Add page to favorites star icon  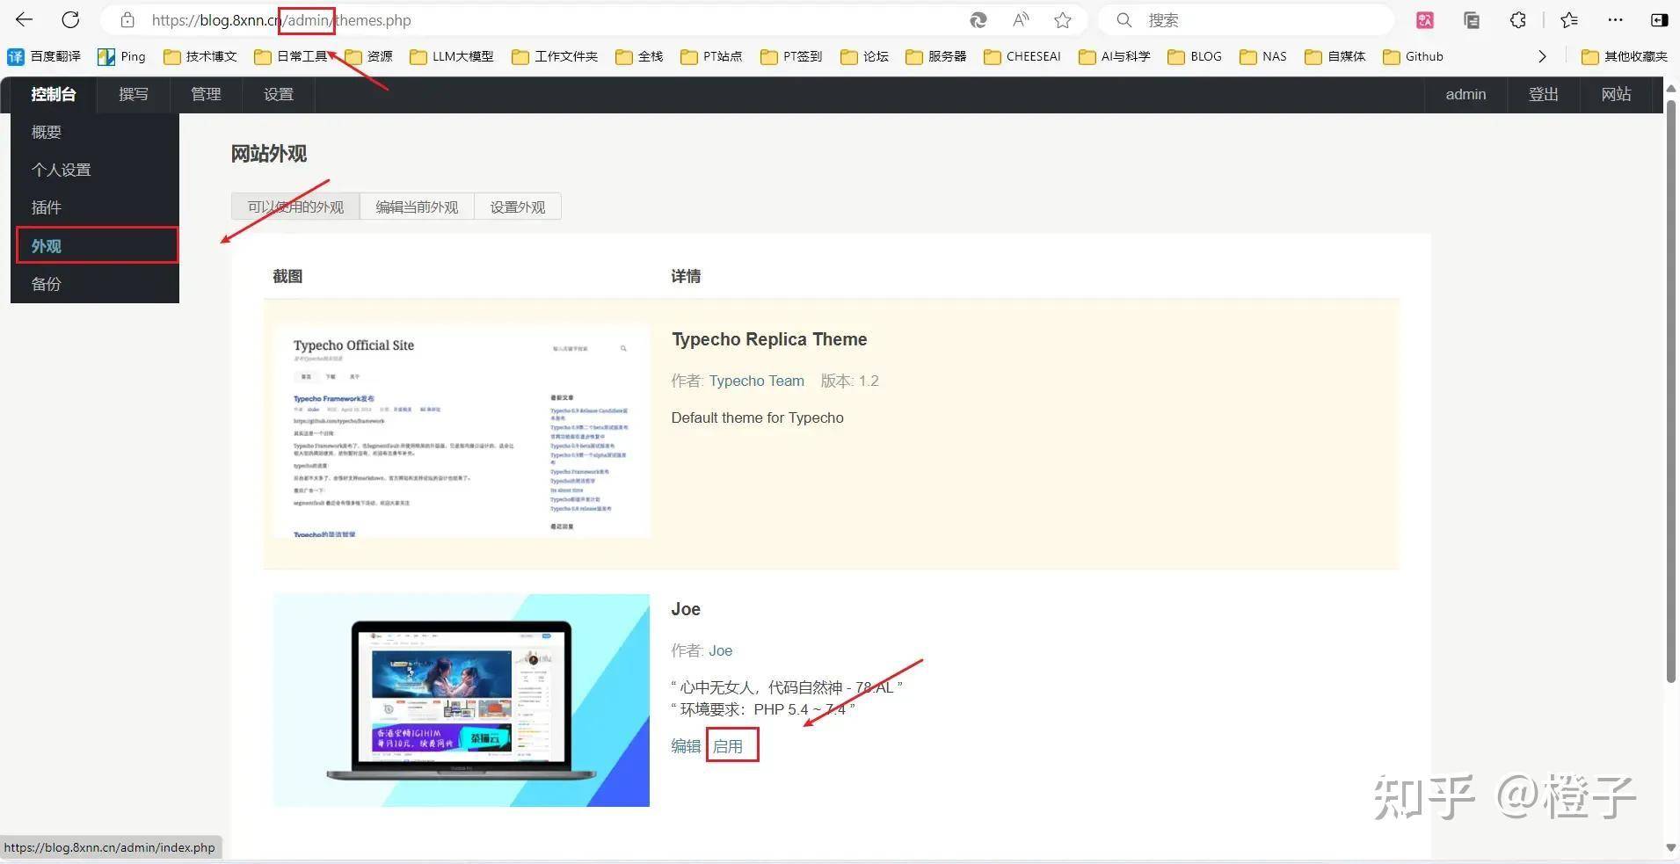pos(1063,19)
